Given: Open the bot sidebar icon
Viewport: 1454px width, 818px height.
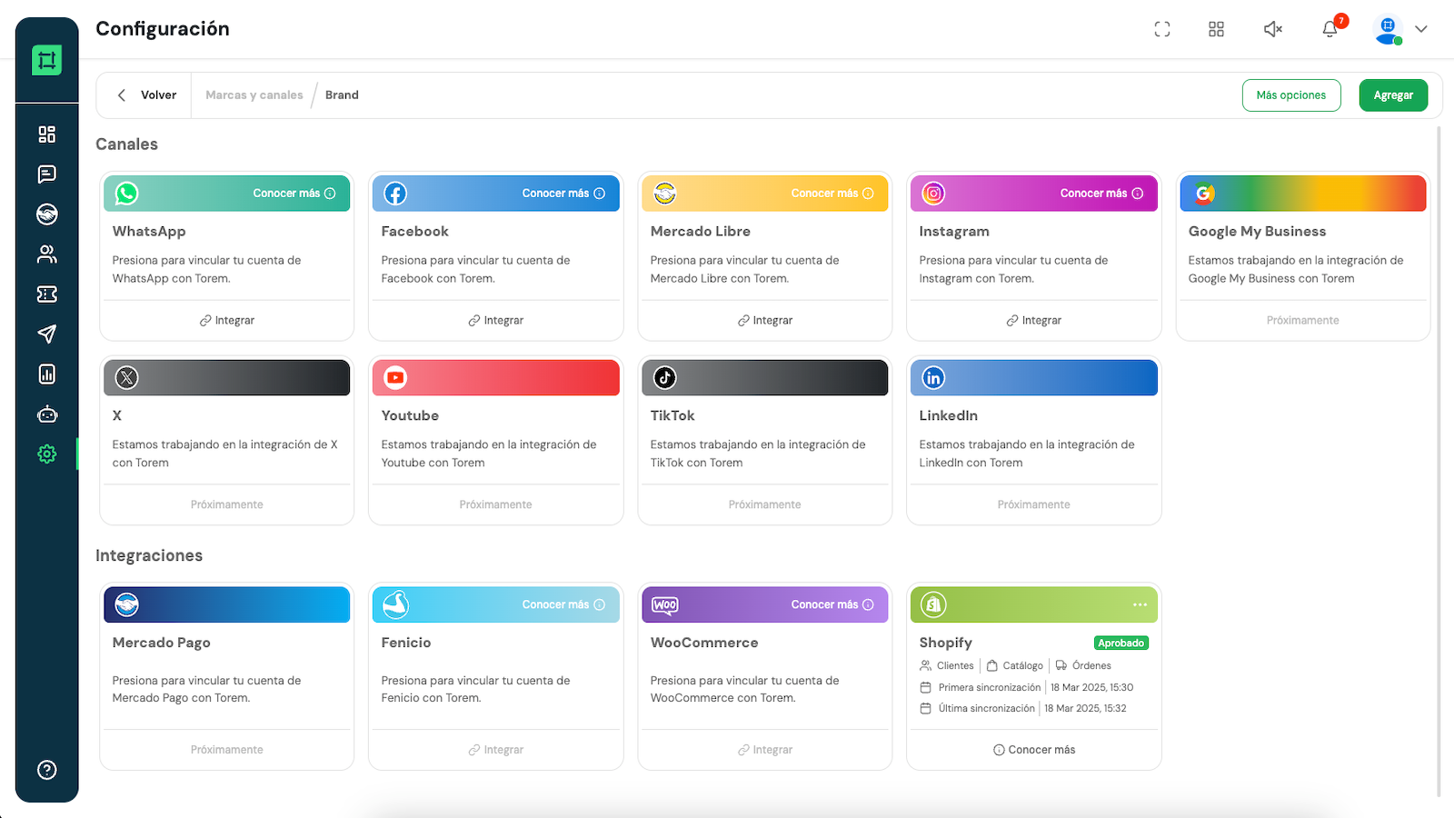Looking at the screenshot, I should pyautogui.click(x=47, y=414).
